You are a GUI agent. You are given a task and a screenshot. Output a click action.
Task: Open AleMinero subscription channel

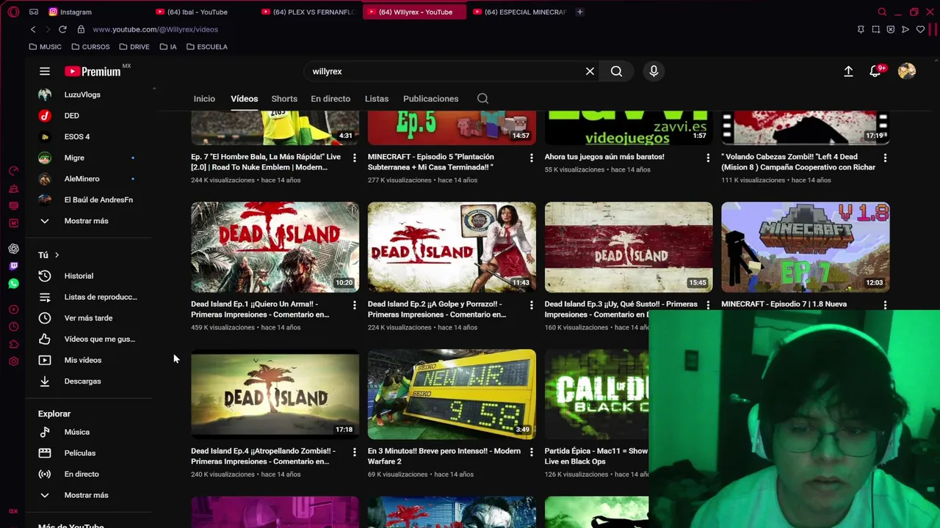[x=82, y=179]
